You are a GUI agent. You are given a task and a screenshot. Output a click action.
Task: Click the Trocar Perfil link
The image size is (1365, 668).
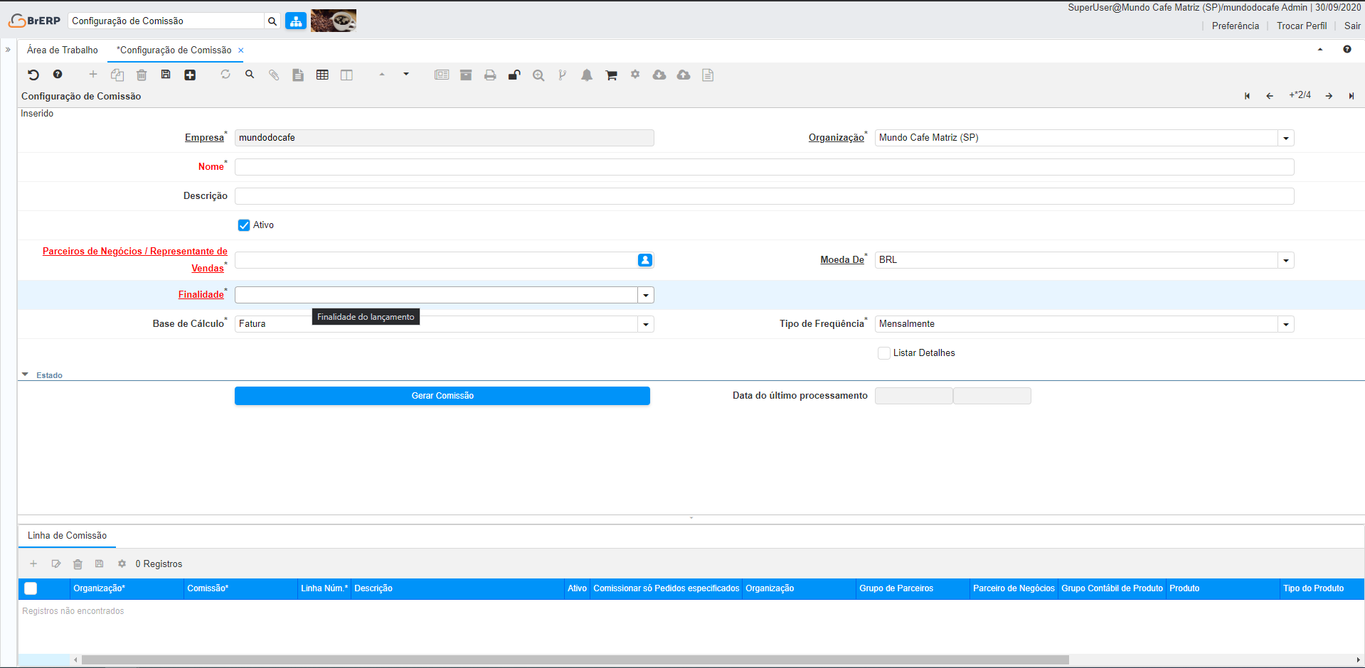pos(1301,26)
